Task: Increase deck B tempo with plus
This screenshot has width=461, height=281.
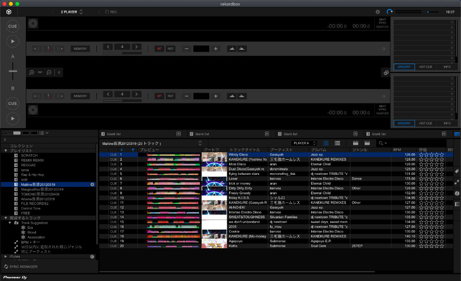Action: (x=215, y=96)
